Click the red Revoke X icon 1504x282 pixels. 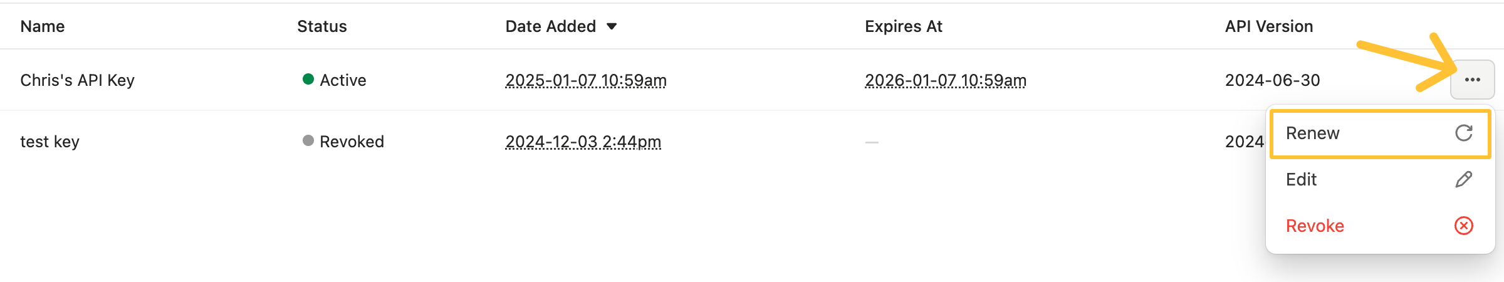tap(1463, 226)
